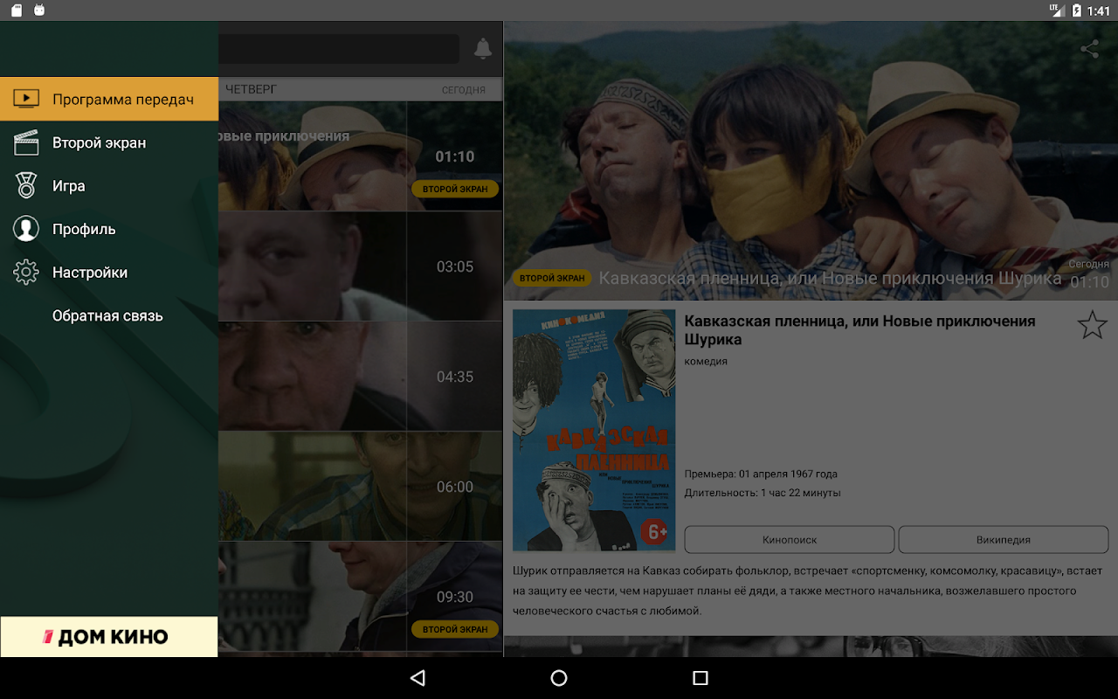Image resolution: width=1118 pixels, height=699 pixels.
Task: Select the ЧЕТВЕРГ day header
Action: (x=251, y=89)
